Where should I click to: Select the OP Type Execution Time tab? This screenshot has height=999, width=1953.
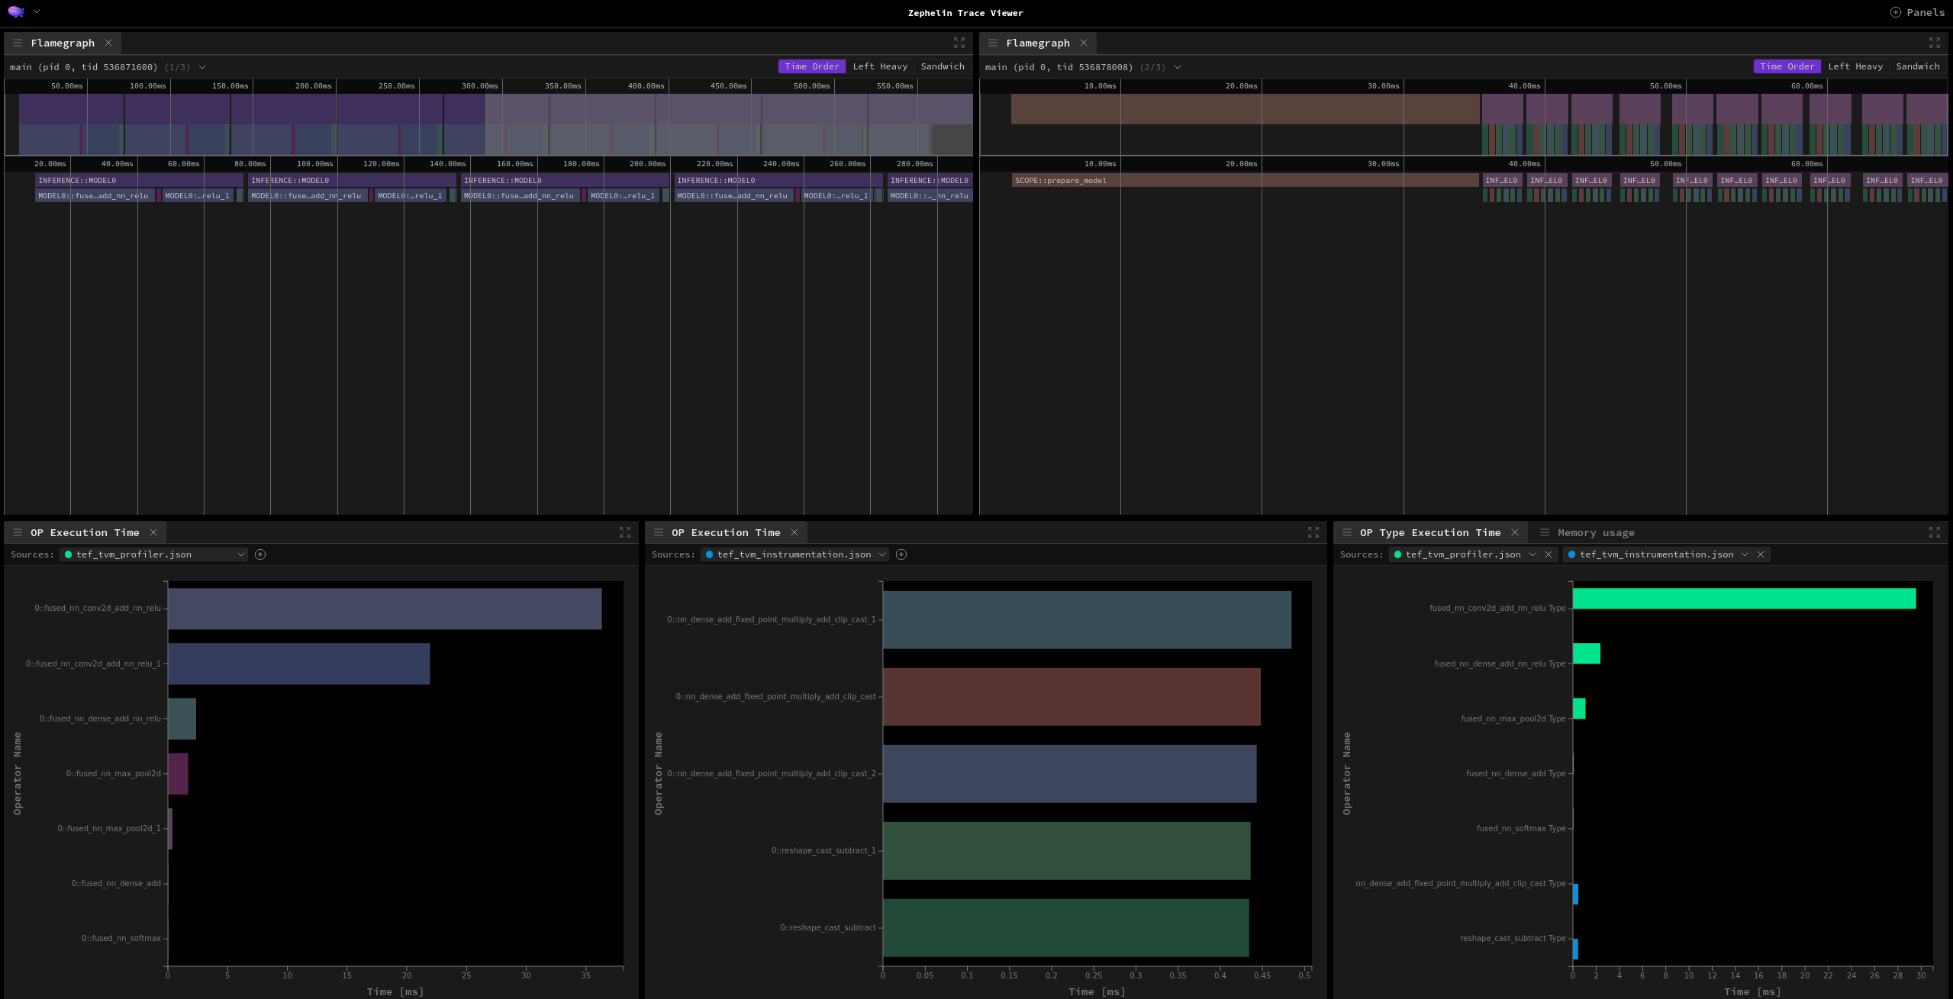(x=1430, y=532)
